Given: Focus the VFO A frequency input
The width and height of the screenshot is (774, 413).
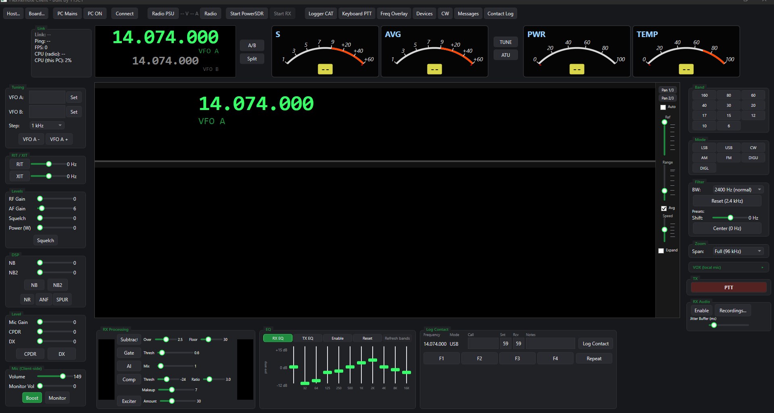Looking at the screenshot, I should pos(47,98).
